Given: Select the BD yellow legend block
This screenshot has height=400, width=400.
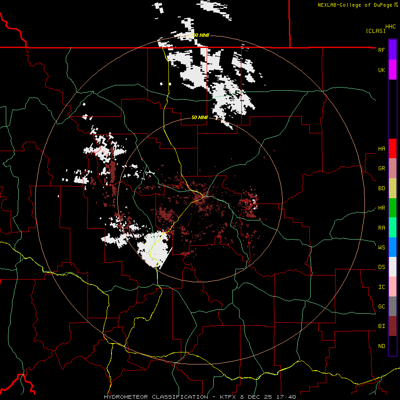Looking at the screenshot, I should 392,188.
